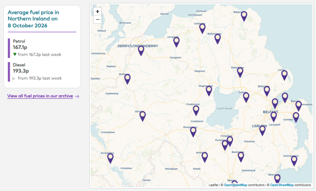Image resolution: width=316 pixels, height=191 pixels.
Task: Click the Buncrana label on the map
Action: [x=125, y=23]
